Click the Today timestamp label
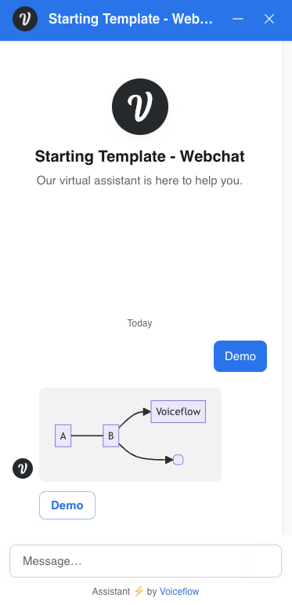Screen dimensions: 292x605 [x=139, y=323]
